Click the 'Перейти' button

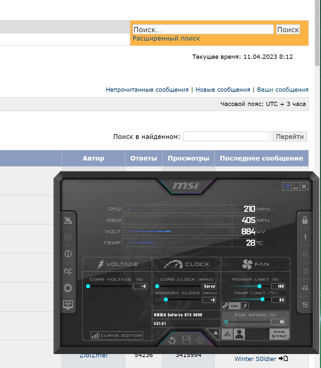click(x=290, y=137)
